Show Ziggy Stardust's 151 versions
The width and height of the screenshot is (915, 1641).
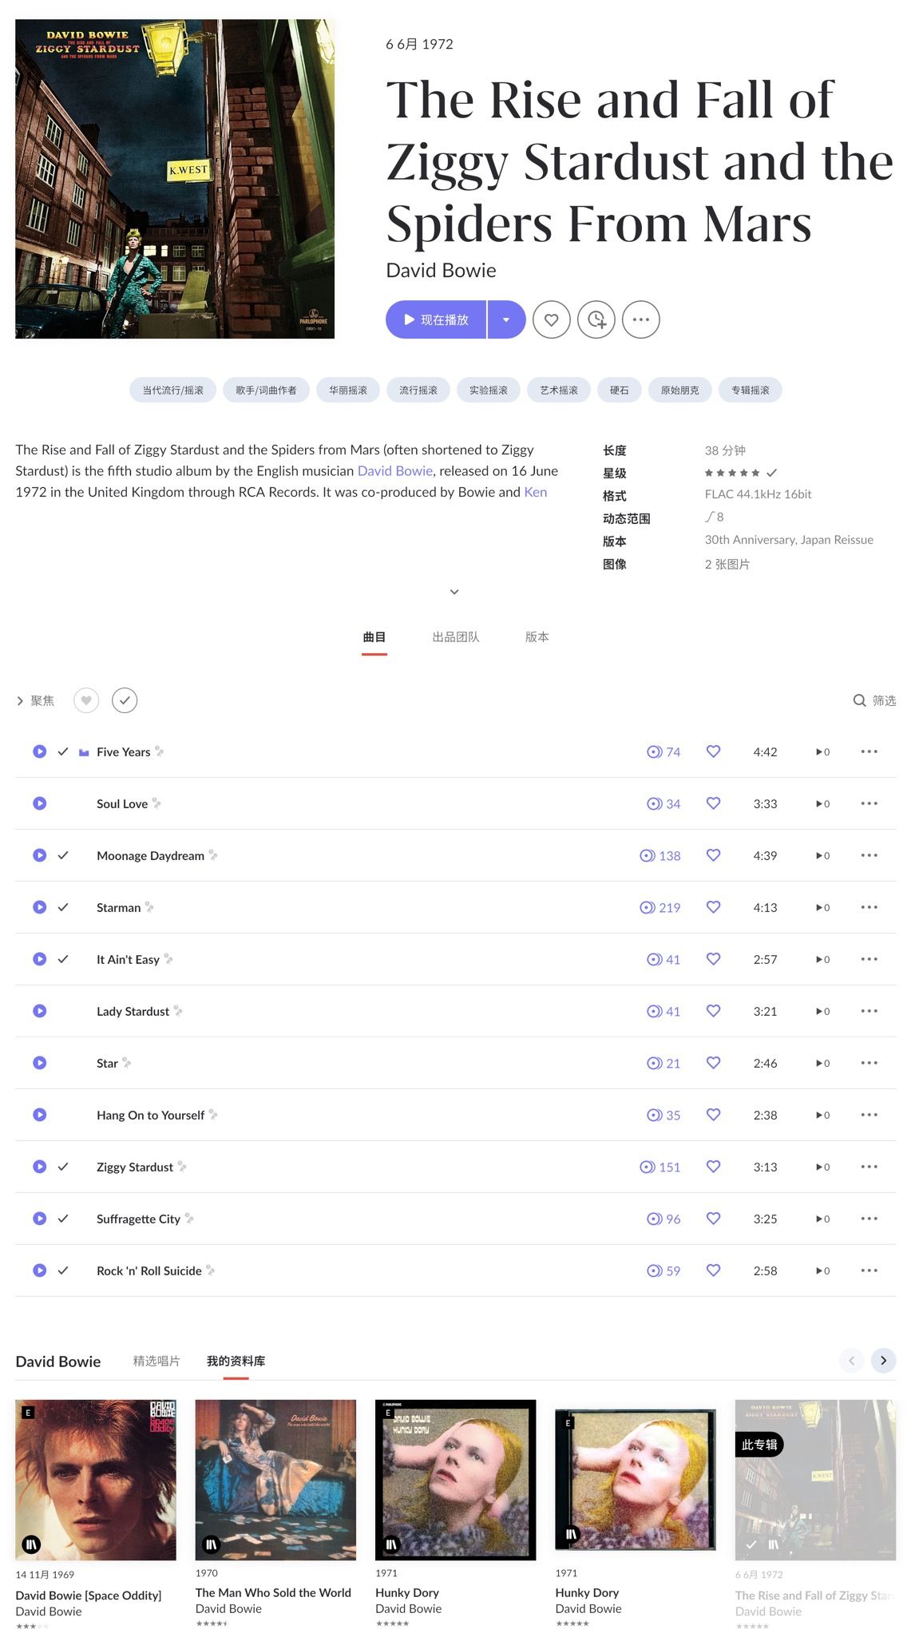point(660,1167)
